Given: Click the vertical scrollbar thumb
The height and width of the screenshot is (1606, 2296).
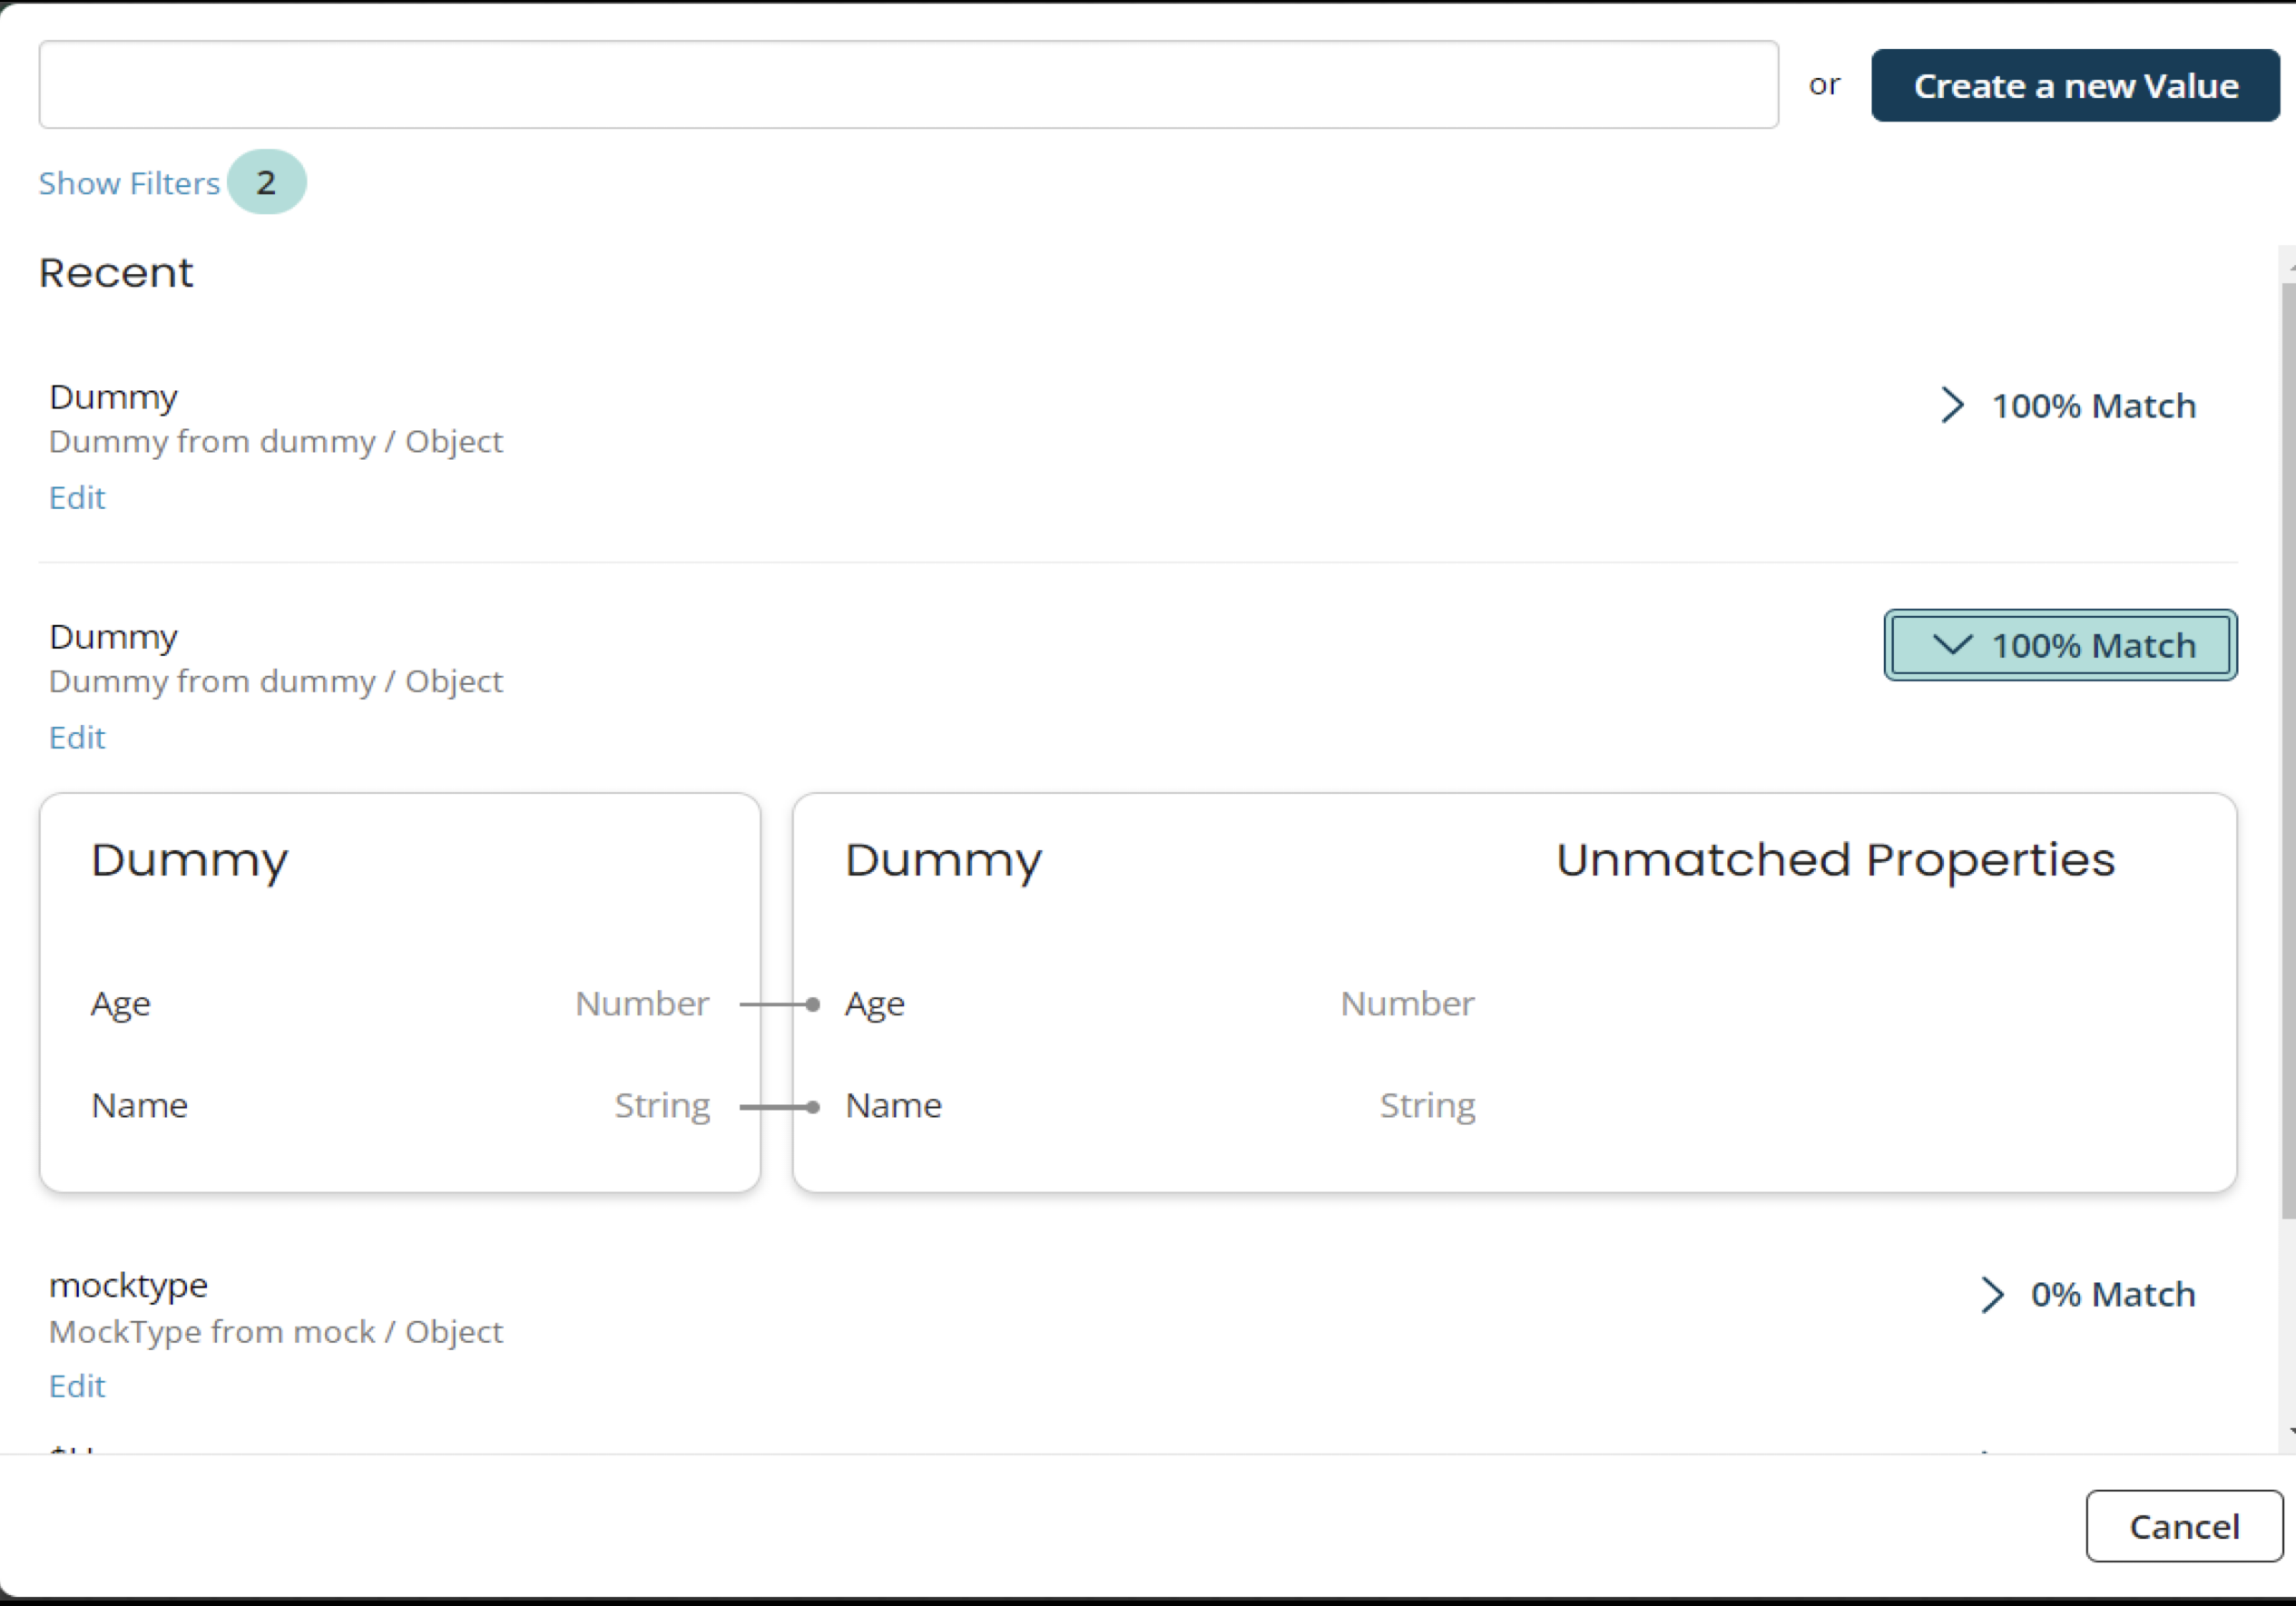Looking at the screenshot, I should (2288, 750).
